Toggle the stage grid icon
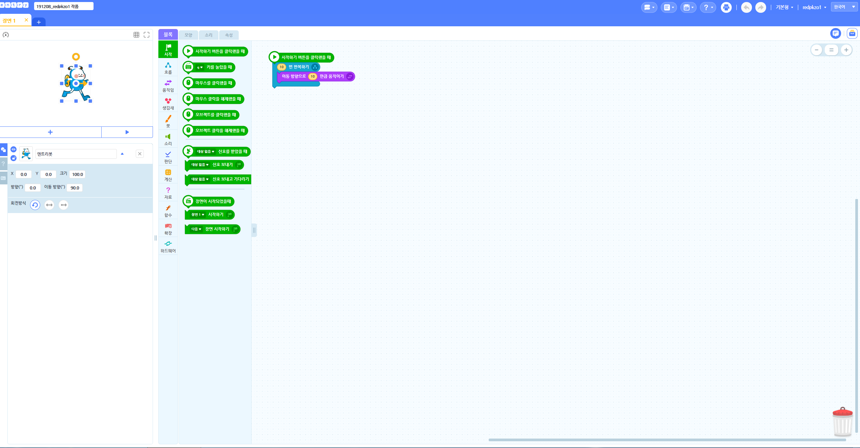 click(136, 35)
